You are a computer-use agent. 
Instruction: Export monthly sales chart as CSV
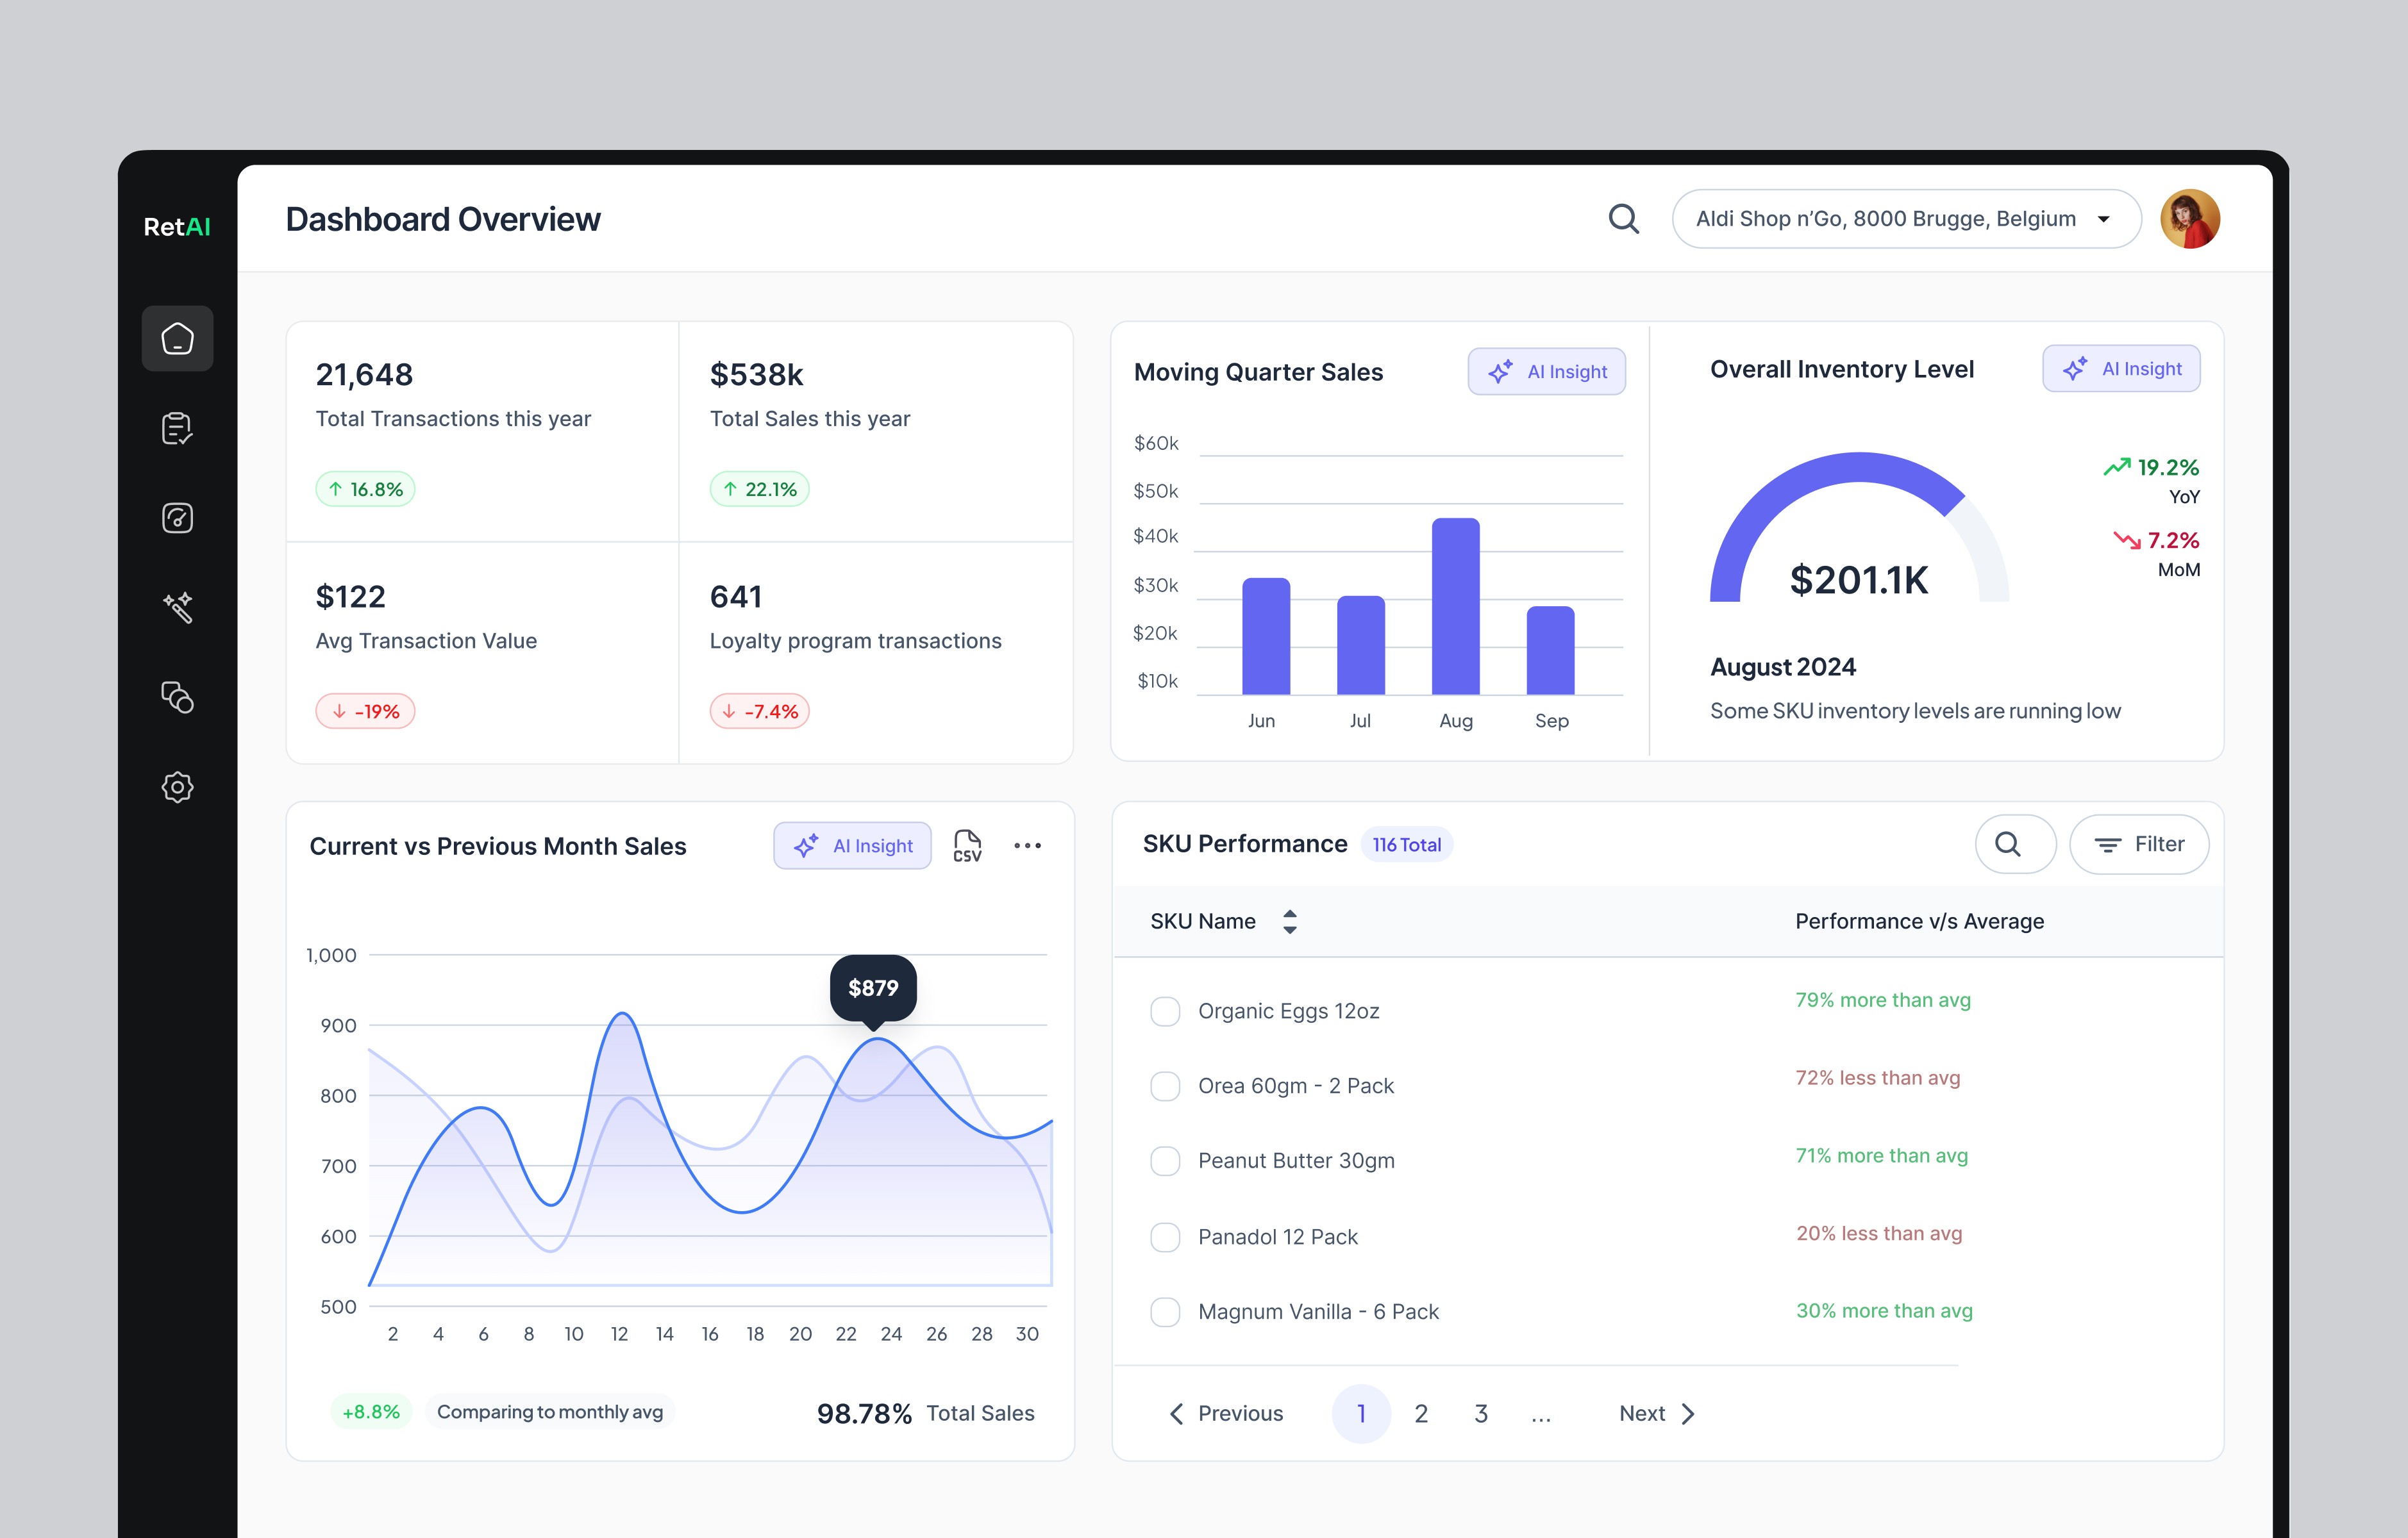(x=967, y=845)
